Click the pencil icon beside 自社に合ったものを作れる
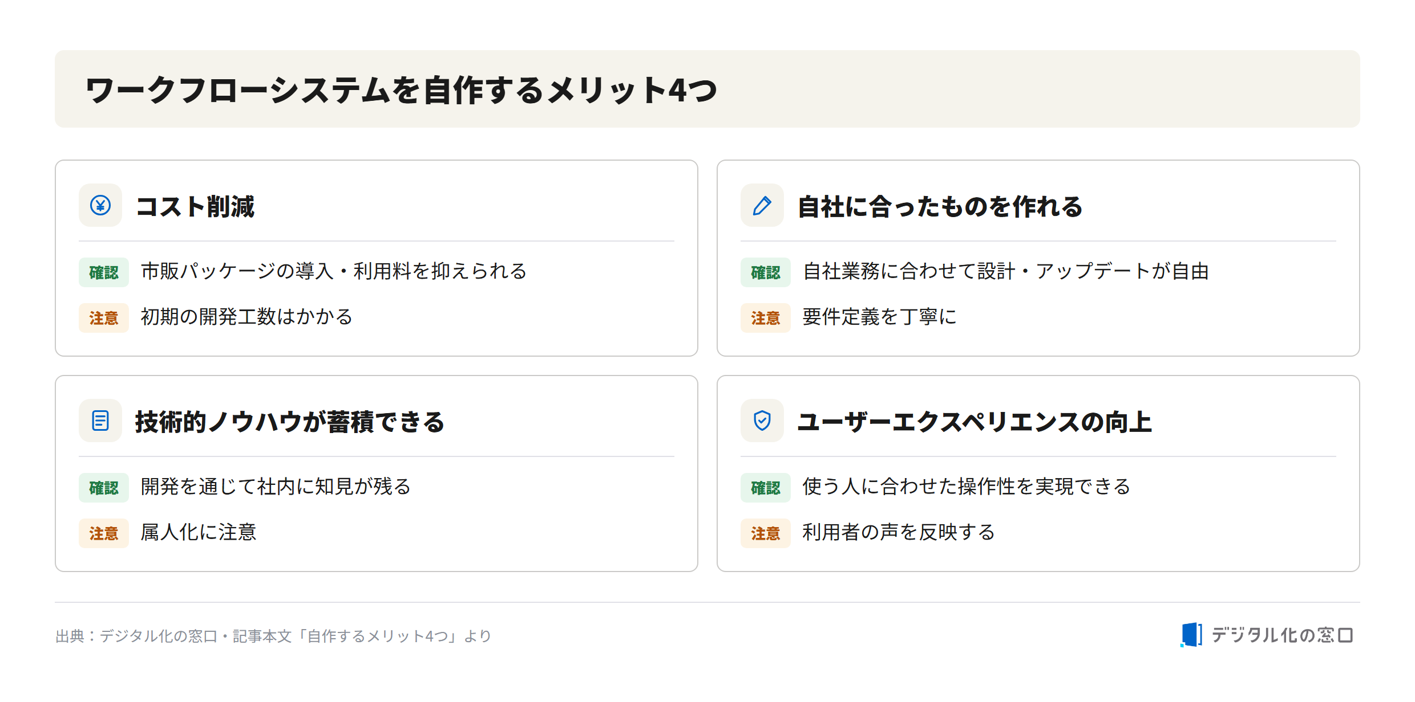This screenshot has width=1415, height=702. click(762, 205)
